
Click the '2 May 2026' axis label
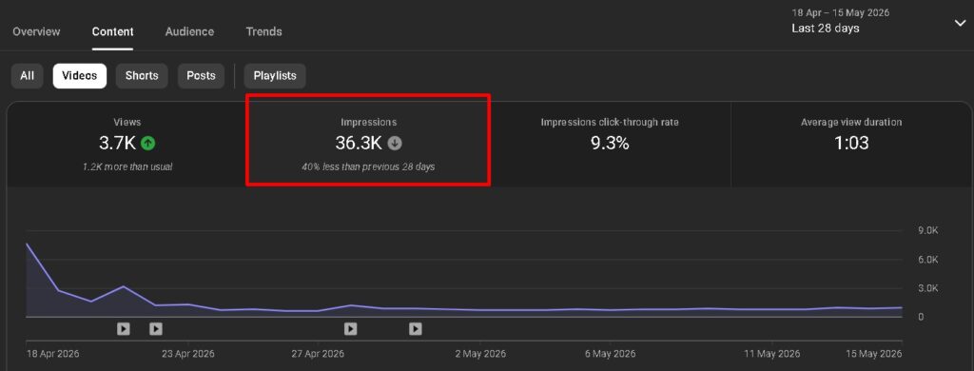(x=480, y=354)
